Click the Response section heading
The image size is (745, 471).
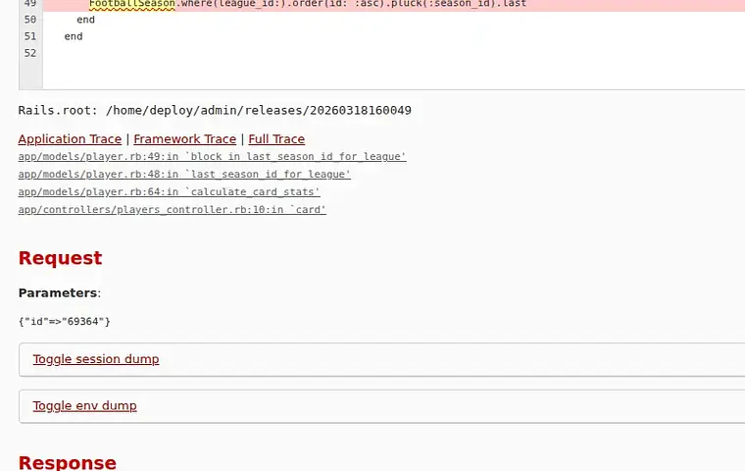coord(68,462)
